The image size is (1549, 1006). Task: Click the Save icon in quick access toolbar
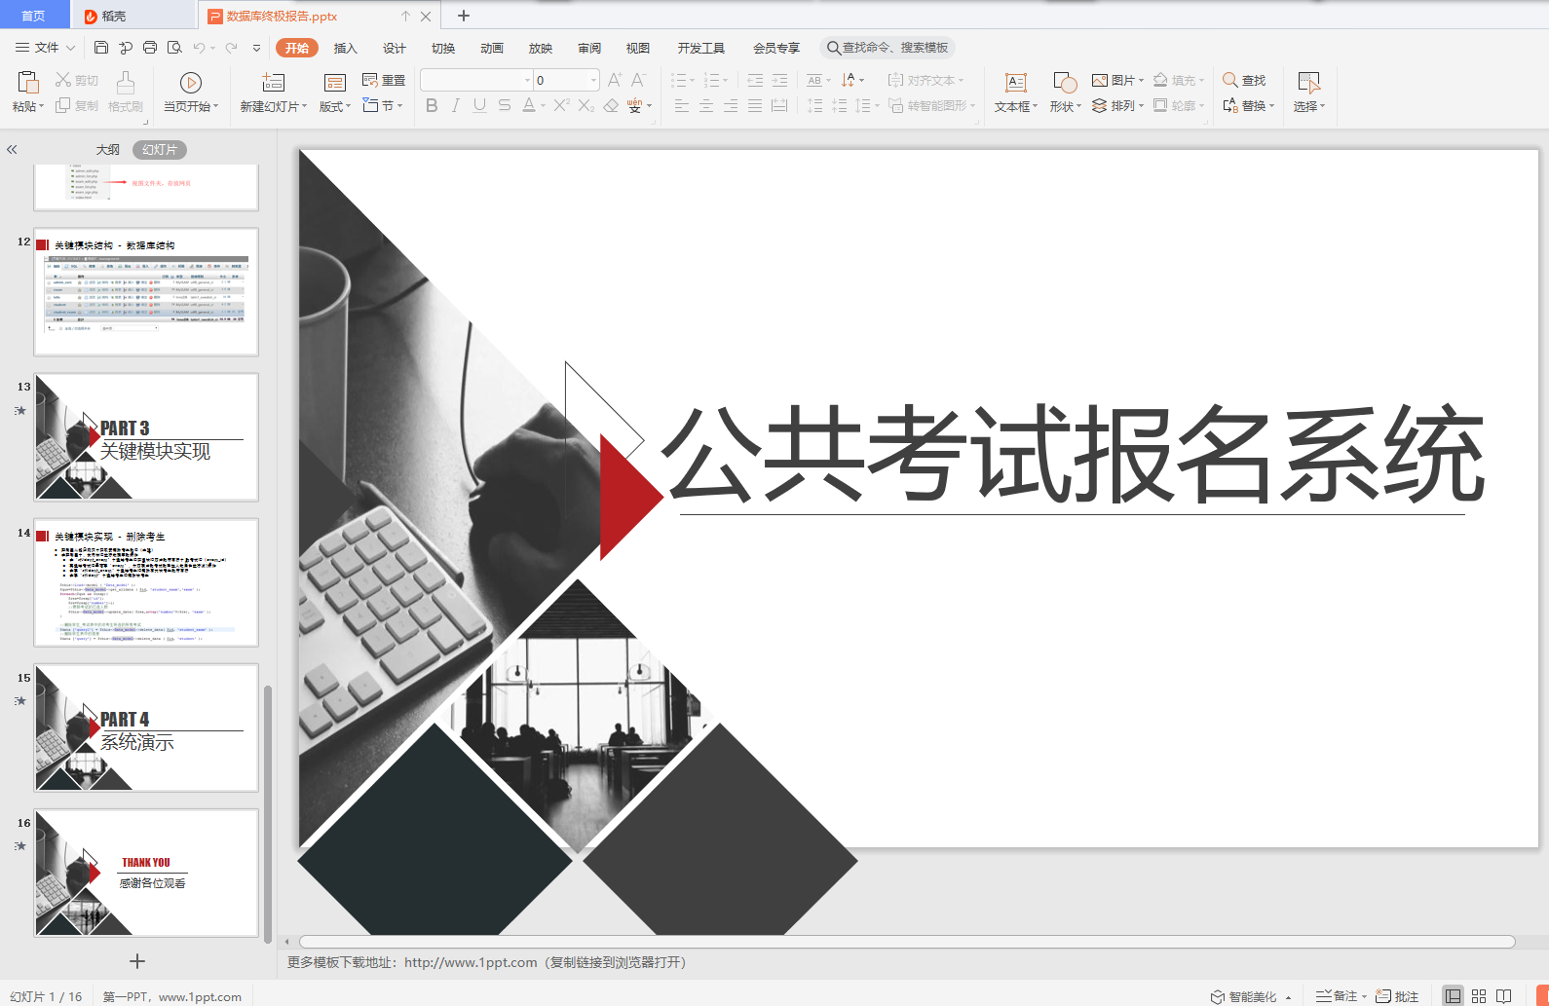point(101,47)
